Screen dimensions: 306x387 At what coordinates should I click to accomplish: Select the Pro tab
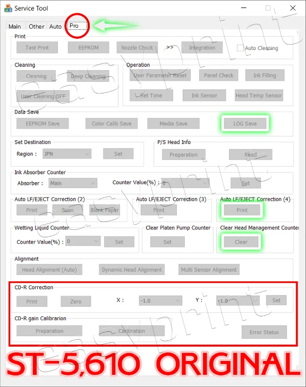[x=77, y=25]
